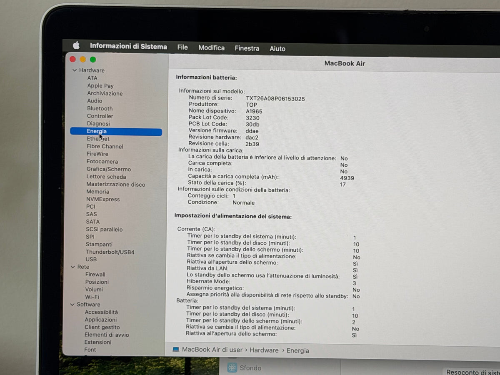This screenshot has width=500, height=375.
Task: Click Hardware in the path bar
Action: pos(264,350)
